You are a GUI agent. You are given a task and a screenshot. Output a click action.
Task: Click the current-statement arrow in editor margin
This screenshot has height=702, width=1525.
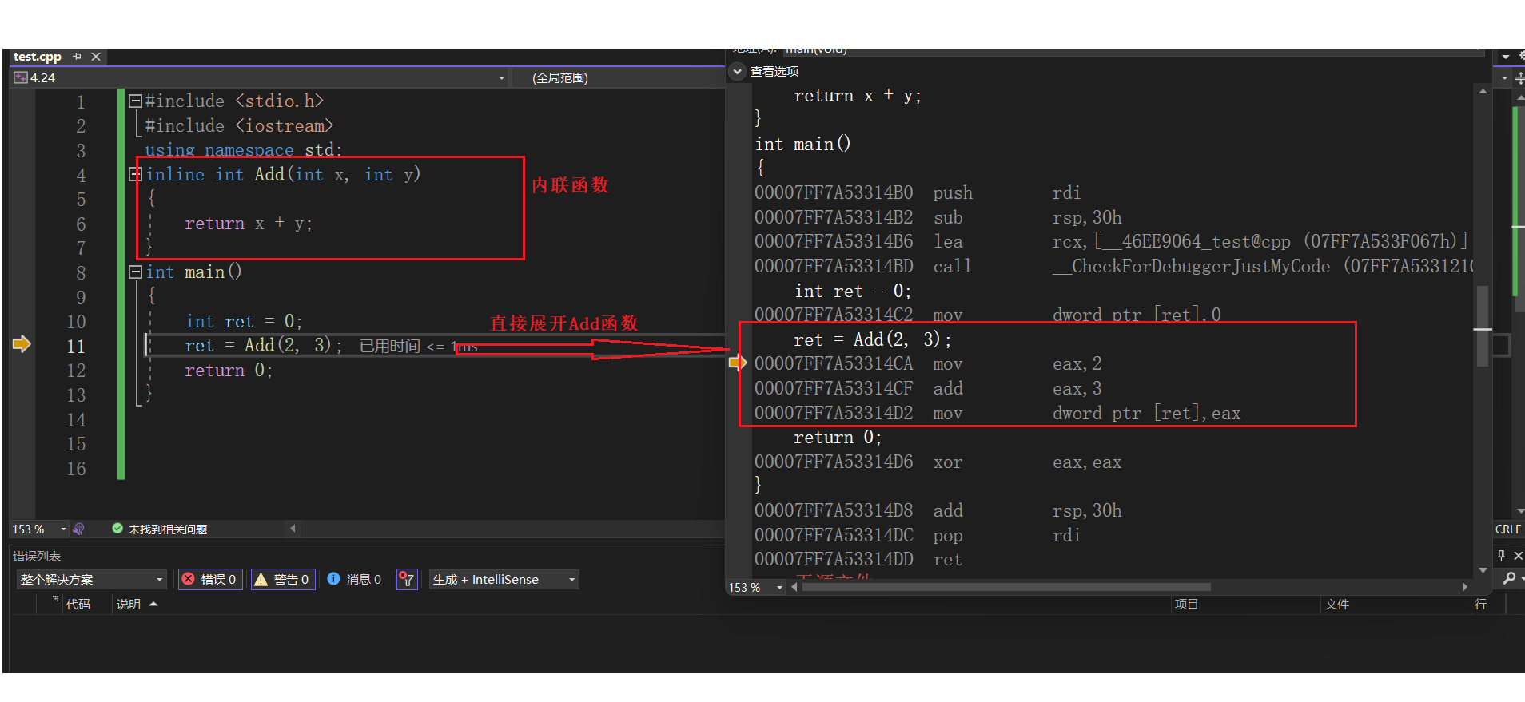pyautogui.click(x=22, y=344)
